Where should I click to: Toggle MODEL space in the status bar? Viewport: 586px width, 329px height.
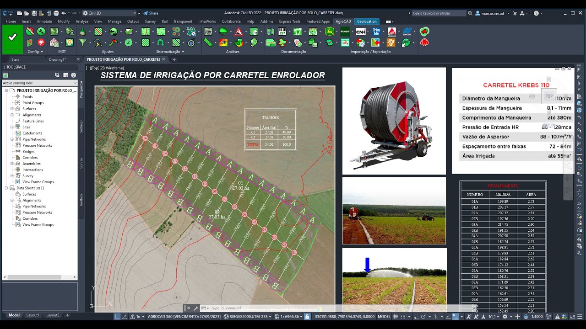coord(384,316)
